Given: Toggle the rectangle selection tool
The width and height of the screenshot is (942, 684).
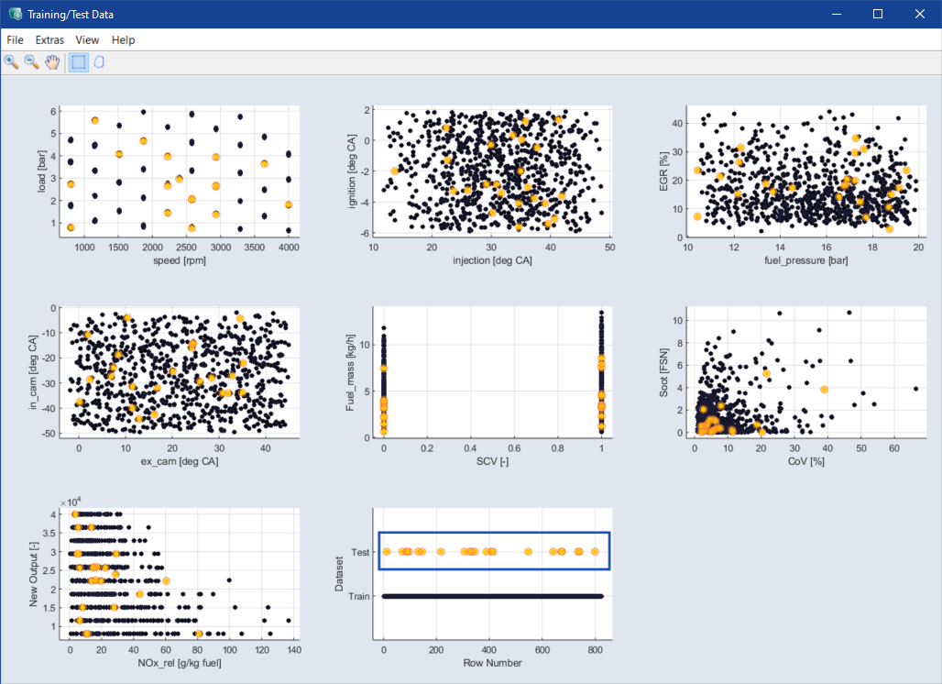Looking at the screenshot, I should [x=78, y=62].
